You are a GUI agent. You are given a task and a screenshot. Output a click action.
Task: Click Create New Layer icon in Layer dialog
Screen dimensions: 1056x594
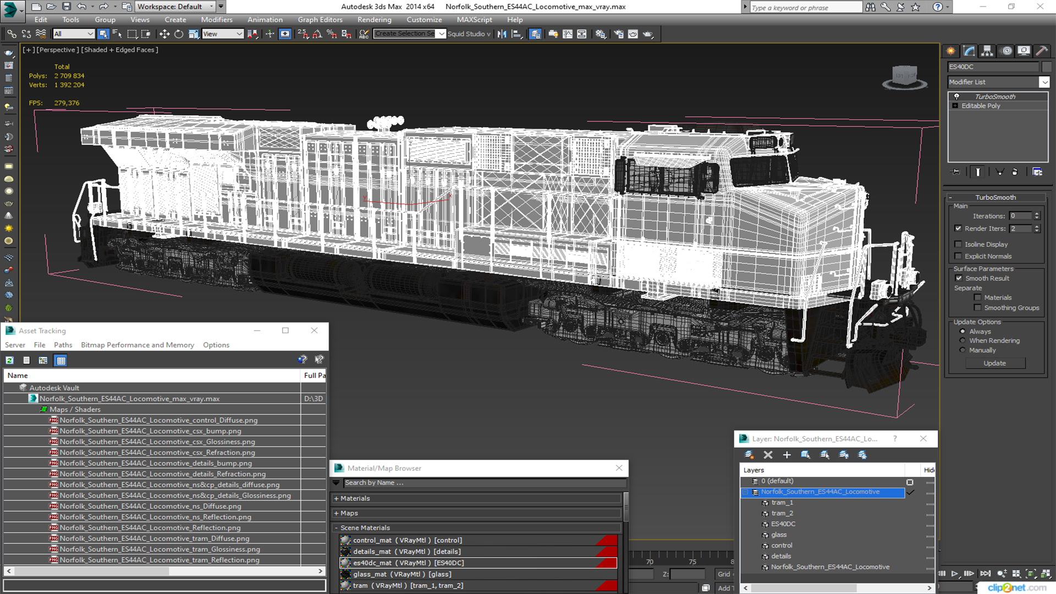point(749,455)
